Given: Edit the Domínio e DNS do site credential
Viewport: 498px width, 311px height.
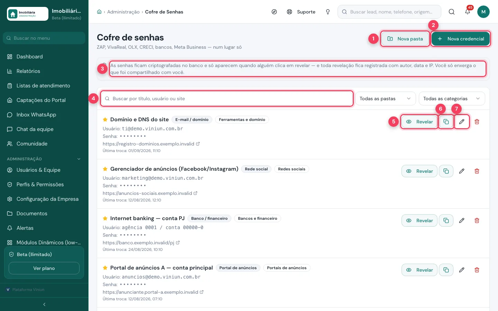Looking at the screenshot, I should click(462, 122).
